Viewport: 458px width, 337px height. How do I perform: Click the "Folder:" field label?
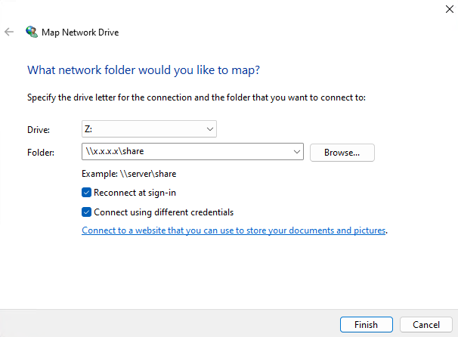40,153
